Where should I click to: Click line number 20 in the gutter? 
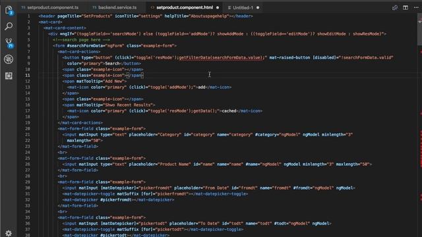point(28,128)
